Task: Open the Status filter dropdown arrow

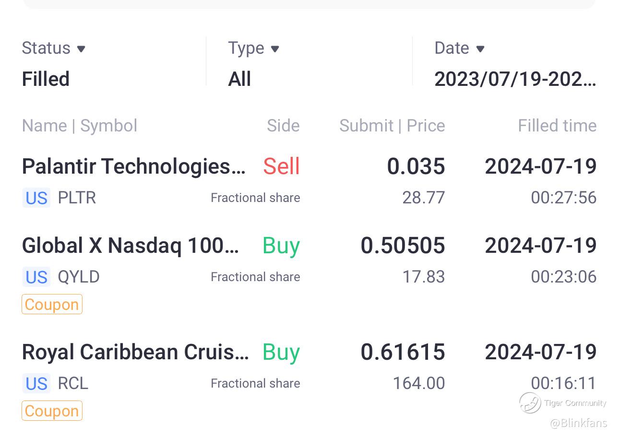Action: pos(81,49)
